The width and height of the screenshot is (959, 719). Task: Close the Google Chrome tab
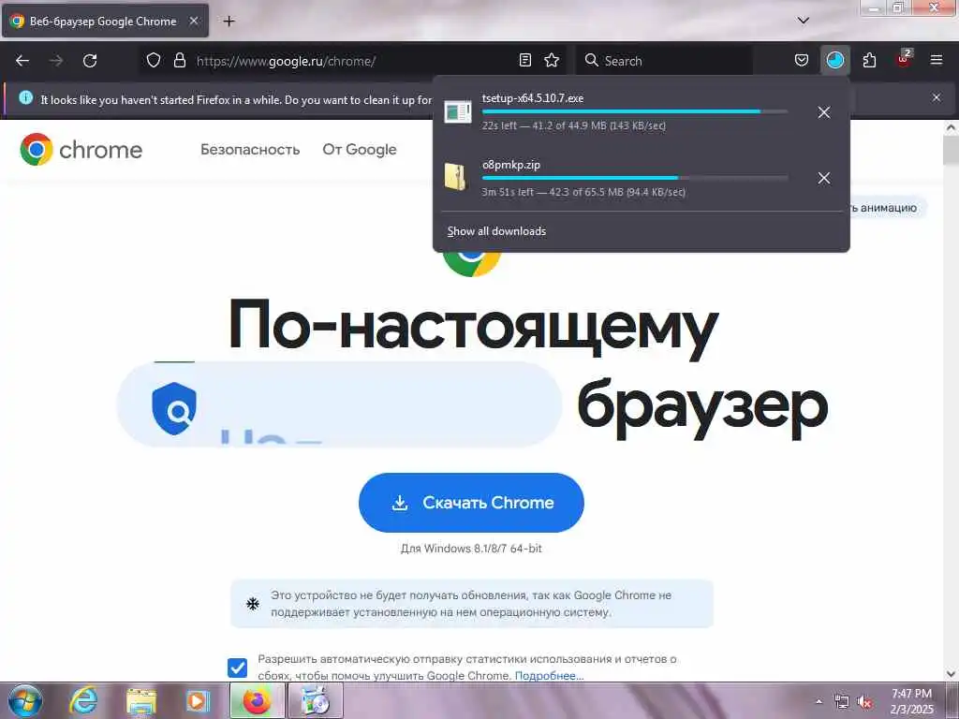194,21
